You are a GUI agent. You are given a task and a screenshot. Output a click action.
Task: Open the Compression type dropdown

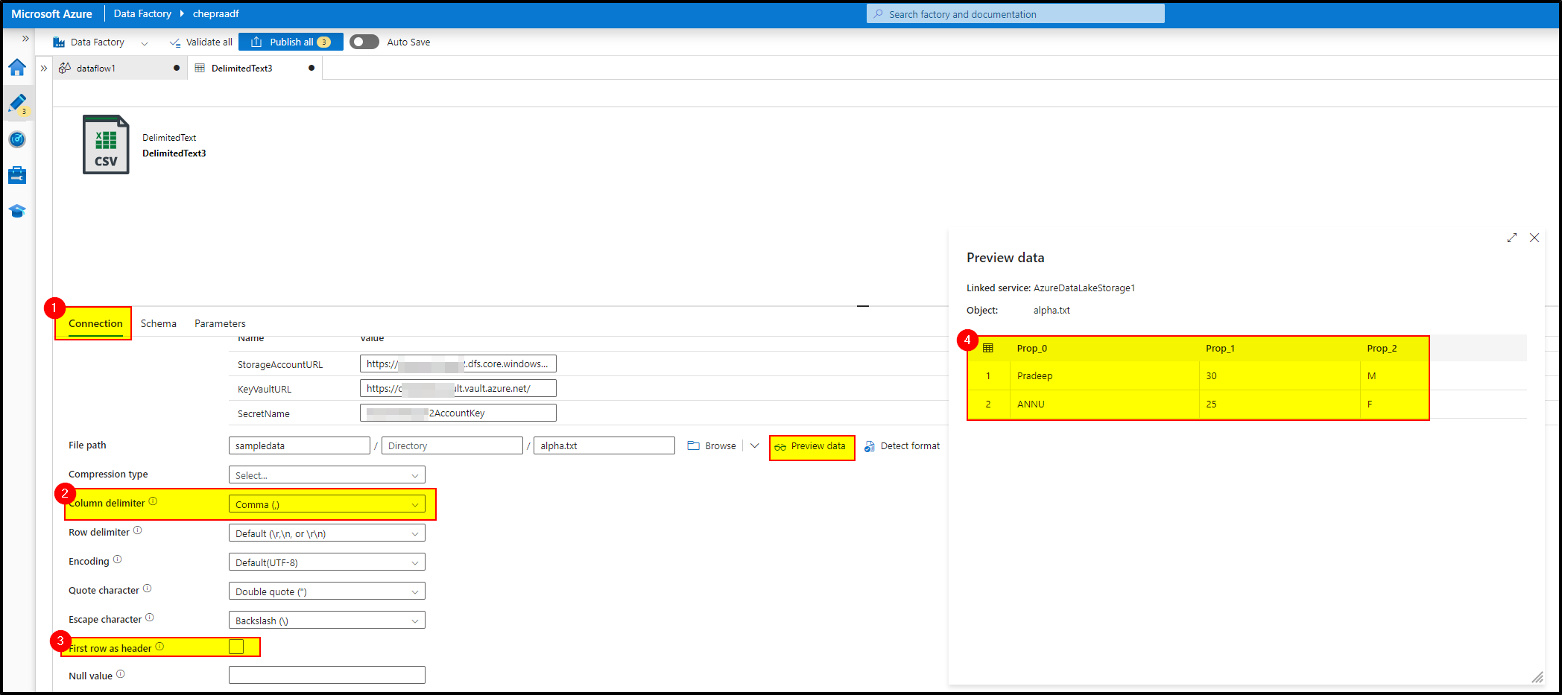(x=326, y=475)
